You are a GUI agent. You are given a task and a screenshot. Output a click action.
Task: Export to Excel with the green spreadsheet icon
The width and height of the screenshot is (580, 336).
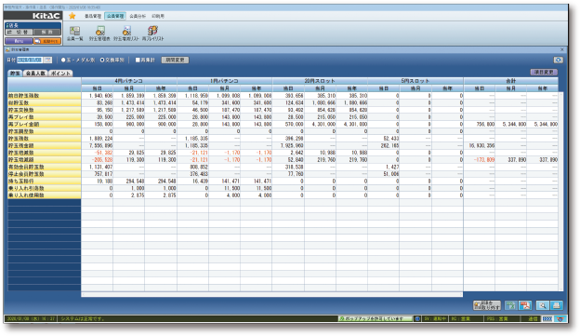[x=511, y=305]
